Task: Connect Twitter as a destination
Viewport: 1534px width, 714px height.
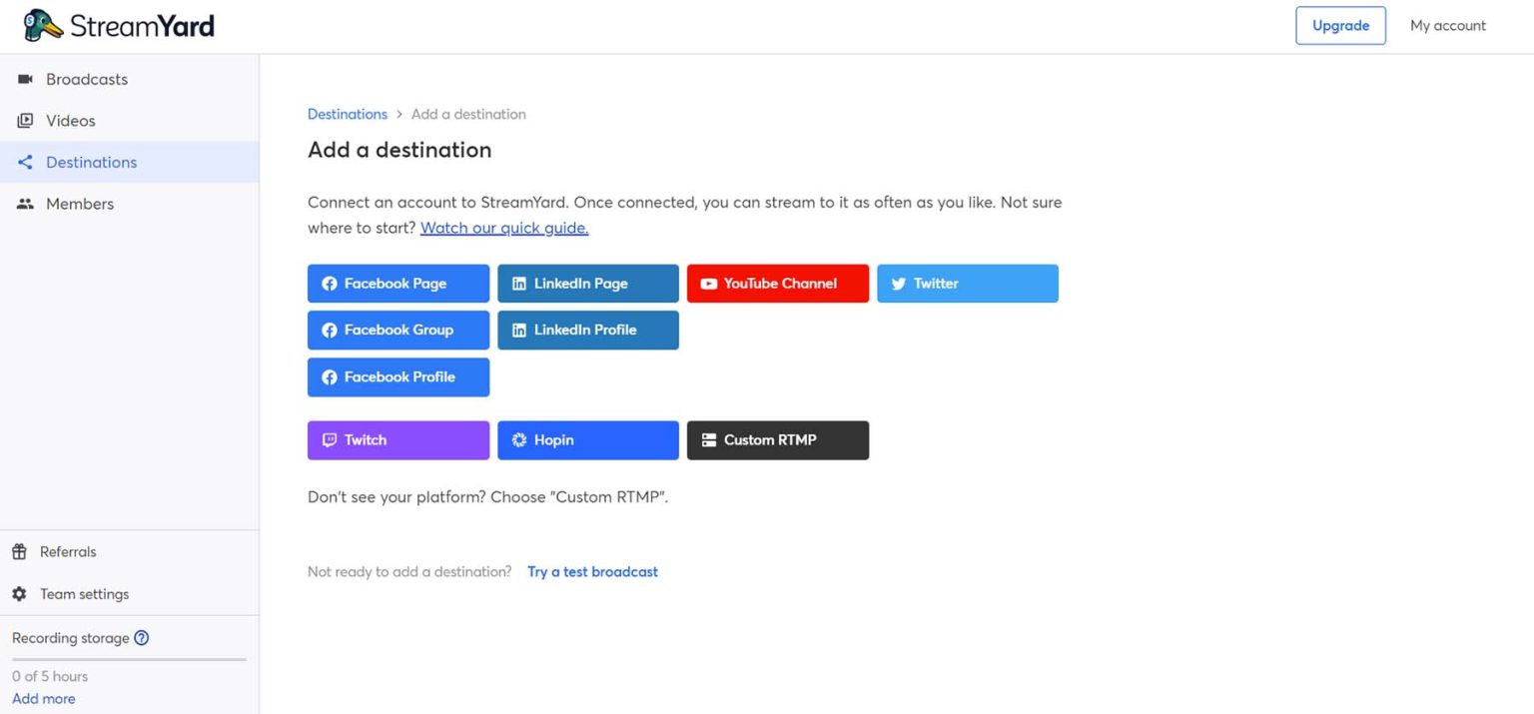Action: tap(967, 283)
